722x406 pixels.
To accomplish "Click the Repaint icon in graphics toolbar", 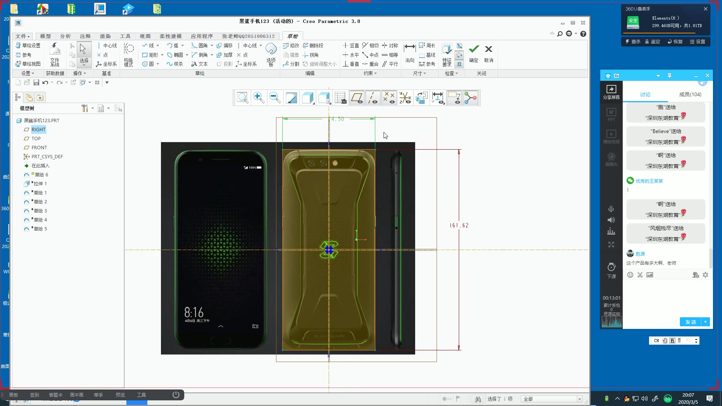I will (291, 98).
